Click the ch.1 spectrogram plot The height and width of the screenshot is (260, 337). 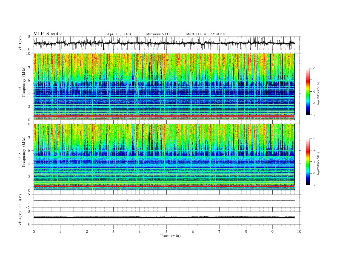[164, 87]
